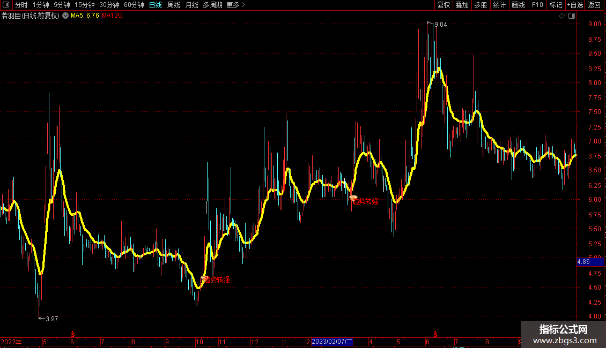The height and width of the screenshot is (348, 606).
Task: Open F10 company information
Action: (x=537, y=5)
